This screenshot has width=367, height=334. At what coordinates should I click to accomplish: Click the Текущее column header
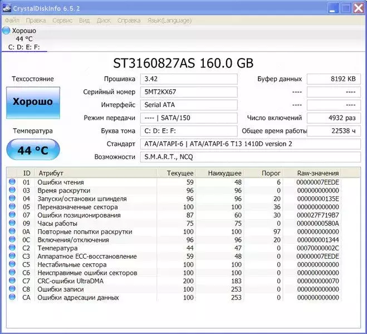[176, 173]
